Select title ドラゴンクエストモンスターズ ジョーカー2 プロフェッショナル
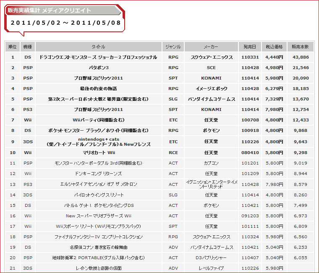The width and height of the screenshot is (319, 273). [99, 57]
